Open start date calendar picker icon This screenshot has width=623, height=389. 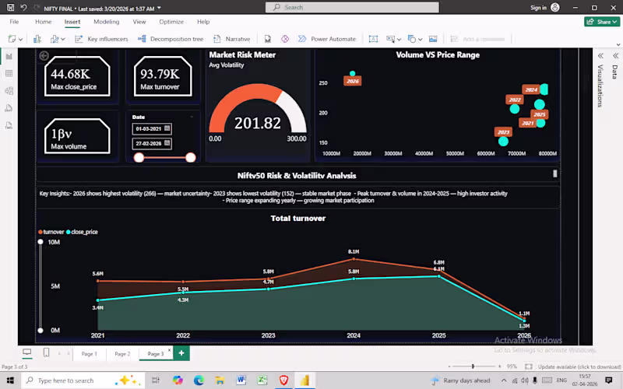(167, 128)
